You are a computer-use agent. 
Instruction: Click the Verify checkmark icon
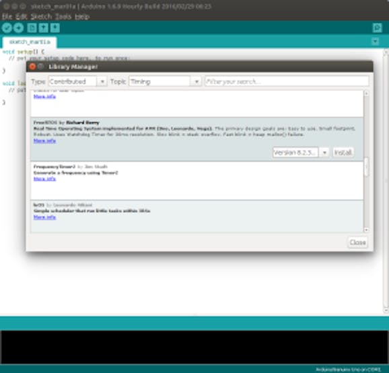[x=7, y=28]
